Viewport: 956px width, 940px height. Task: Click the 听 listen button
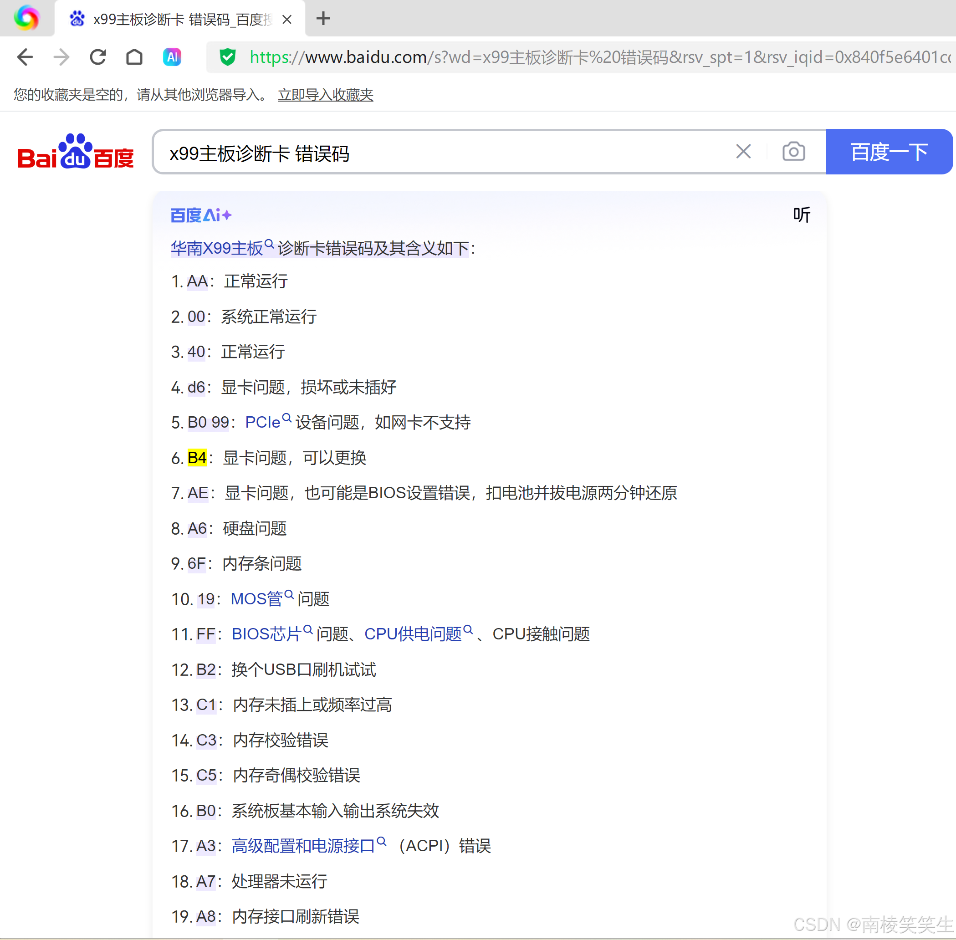pyautogui.click(x=801, y=215)
